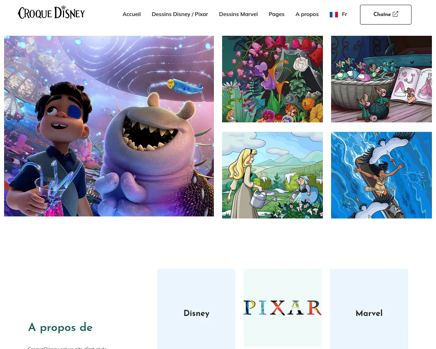The height and width of the screenshot is (349, 436).
Task: Click the Chaîne button
Action: (x=386, y=15)
